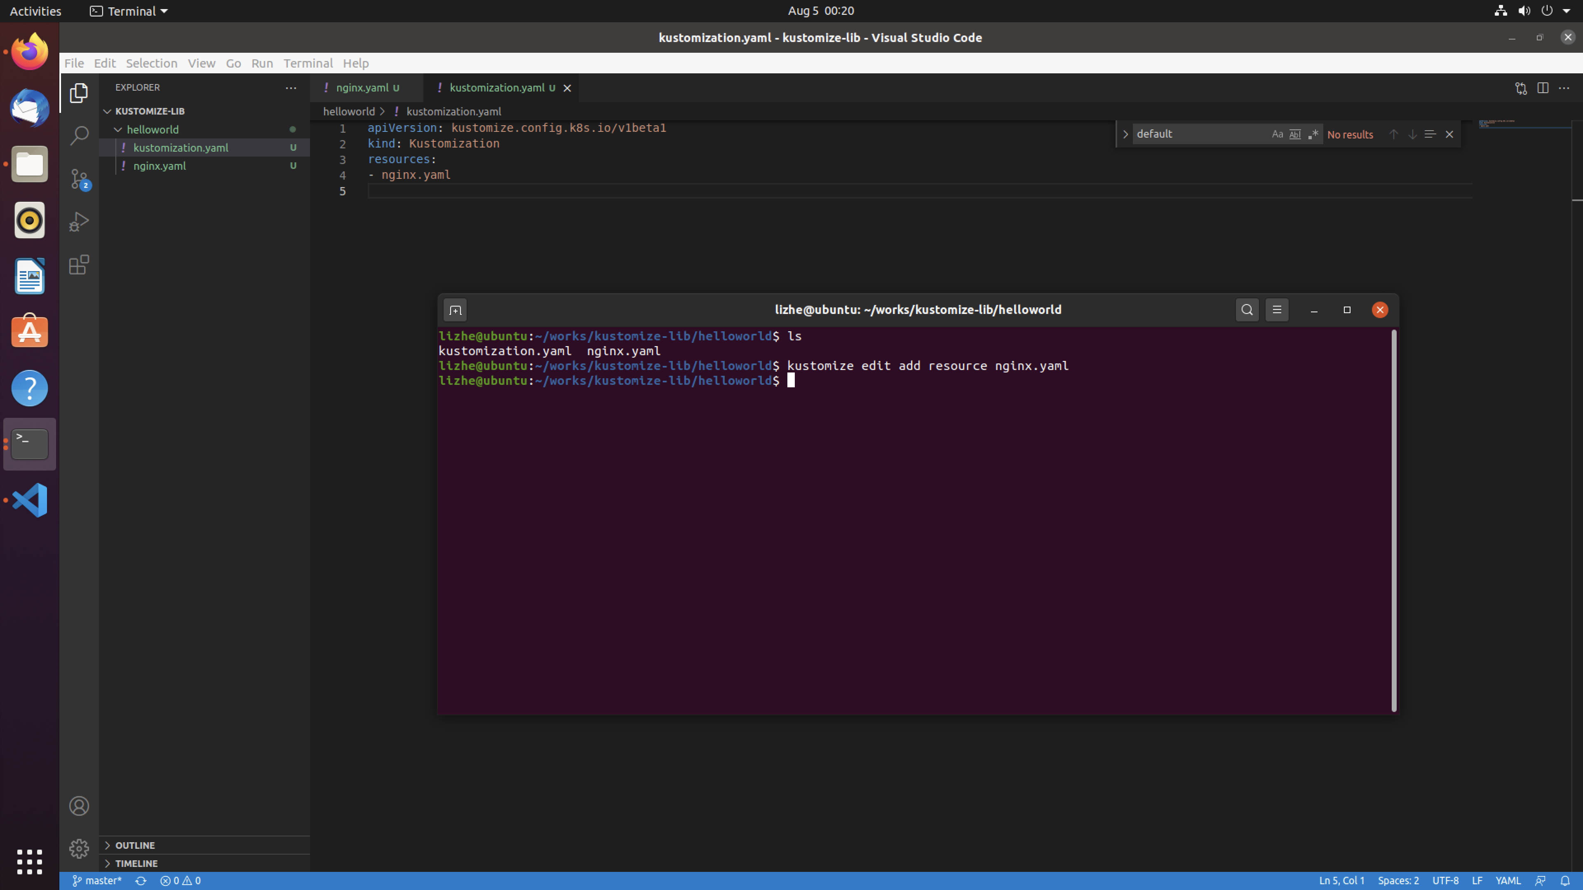The width and height of the screenshot is (1583, 890).
Task: Open the Search view in activity bar
Action: (x=79, y=136)
